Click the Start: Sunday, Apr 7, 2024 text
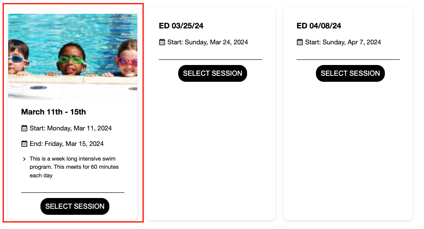This screenshot has height=229, width=424. point(343,42)
